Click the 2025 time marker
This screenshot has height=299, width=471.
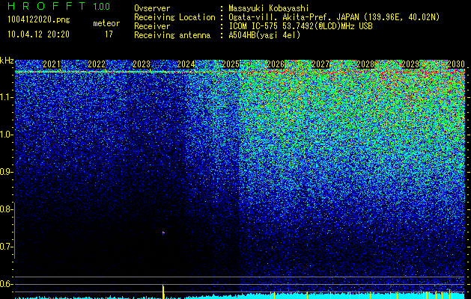231,64
